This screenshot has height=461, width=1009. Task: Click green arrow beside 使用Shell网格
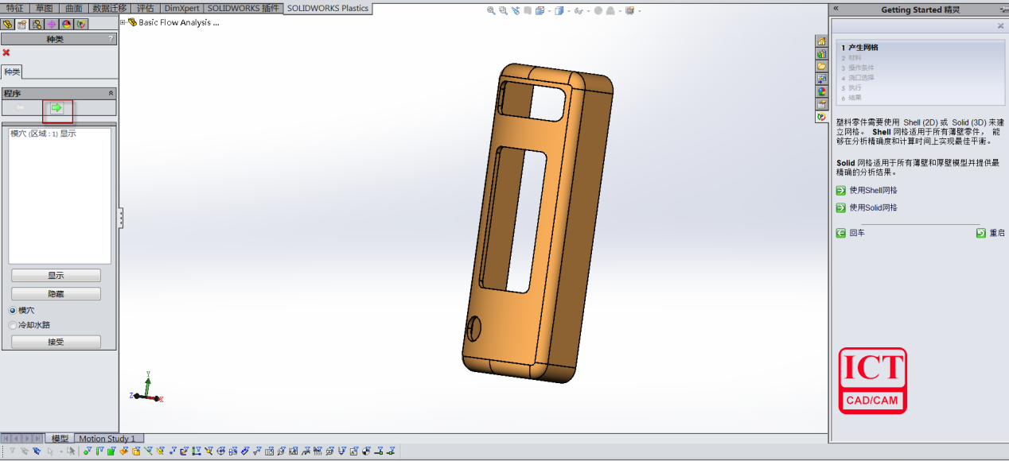841,191
